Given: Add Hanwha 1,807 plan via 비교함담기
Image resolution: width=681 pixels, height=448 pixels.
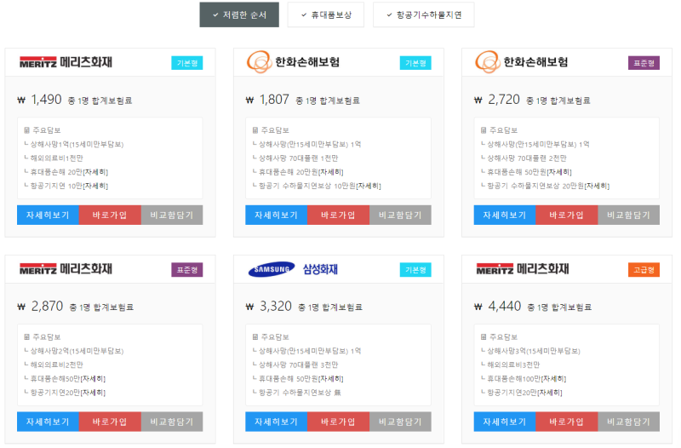Looking at the screenshot, I should pyautogui.click(x=400, y=215).
